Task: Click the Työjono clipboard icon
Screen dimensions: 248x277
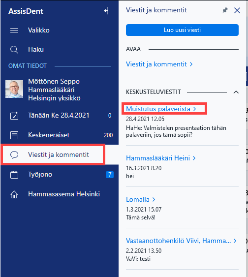Action: [x=14, y=175]
